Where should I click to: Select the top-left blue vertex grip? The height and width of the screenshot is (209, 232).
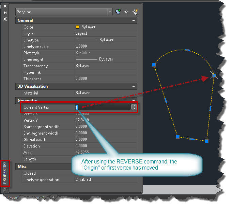click(154, 65)
